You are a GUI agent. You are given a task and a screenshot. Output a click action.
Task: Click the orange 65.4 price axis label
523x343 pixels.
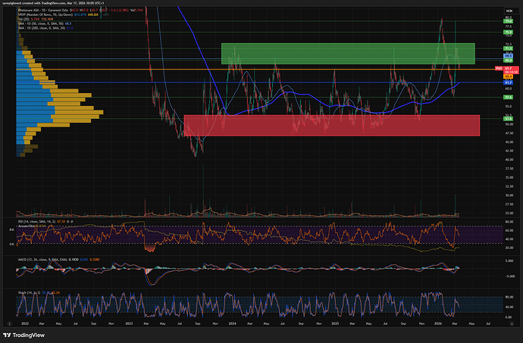pyautogui.click(x=509, y=76)
